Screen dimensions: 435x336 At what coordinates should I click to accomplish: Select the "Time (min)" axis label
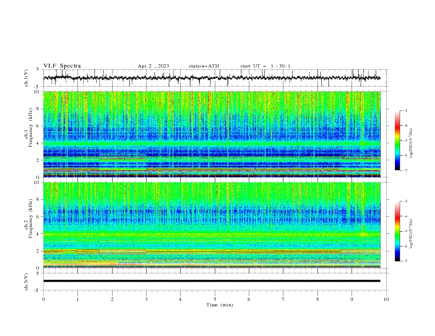point(220,305)
